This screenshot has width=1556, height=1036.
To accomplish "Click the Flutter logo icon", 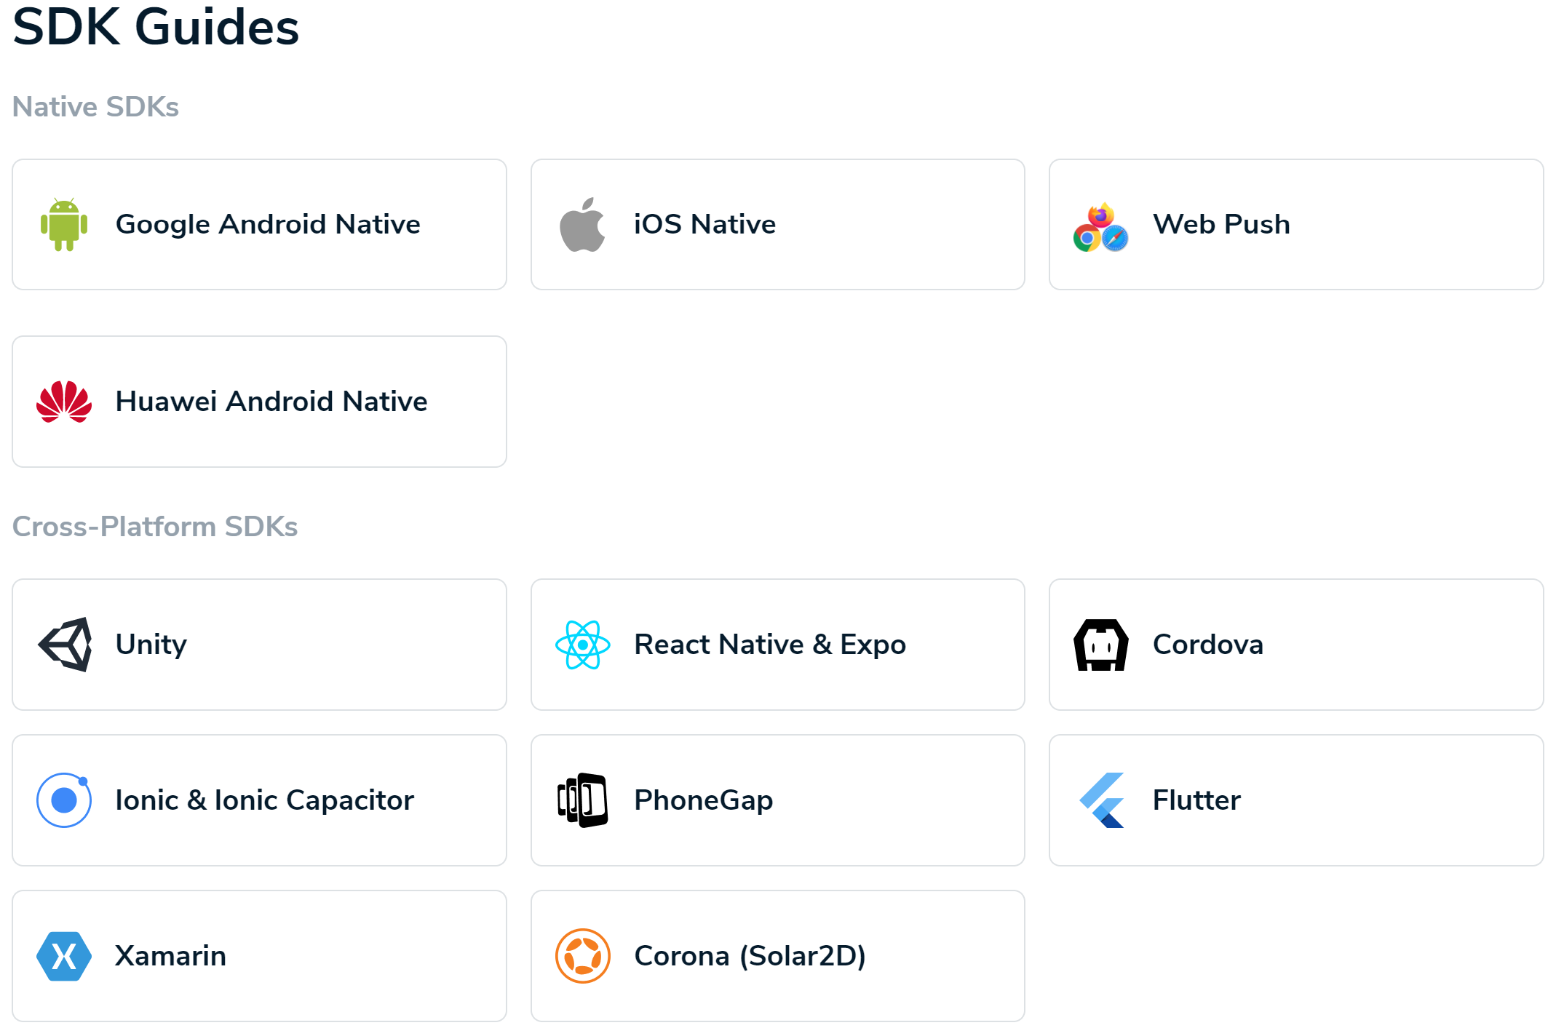I will click(1102, 800).
